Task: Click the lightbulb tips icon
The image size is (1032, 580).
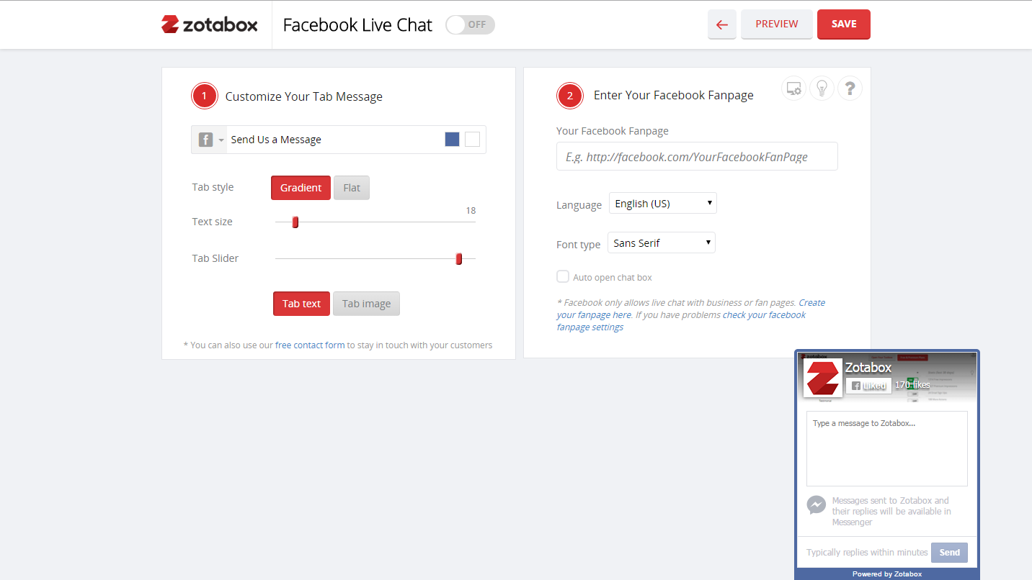Action: (822, 89)
